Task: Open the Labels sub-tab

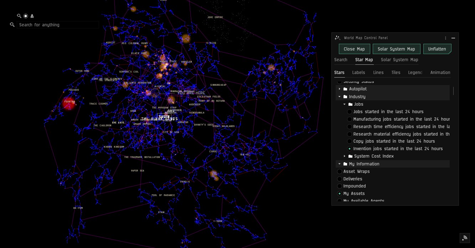Action: (358, 73)
